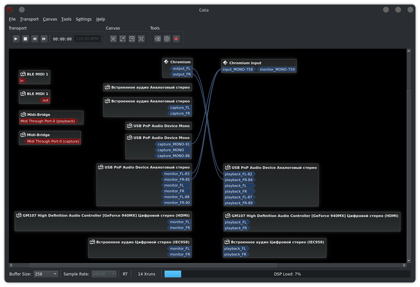Open the Transport menu

29,19
